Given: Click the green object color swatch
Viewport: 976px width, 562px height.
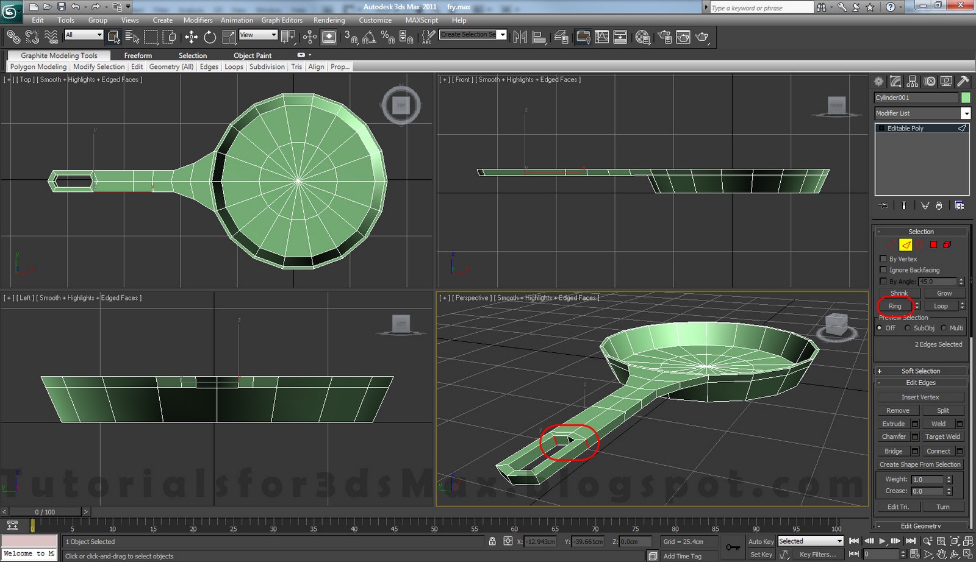Looking at the screenshot, I should (x=966, y=98).
